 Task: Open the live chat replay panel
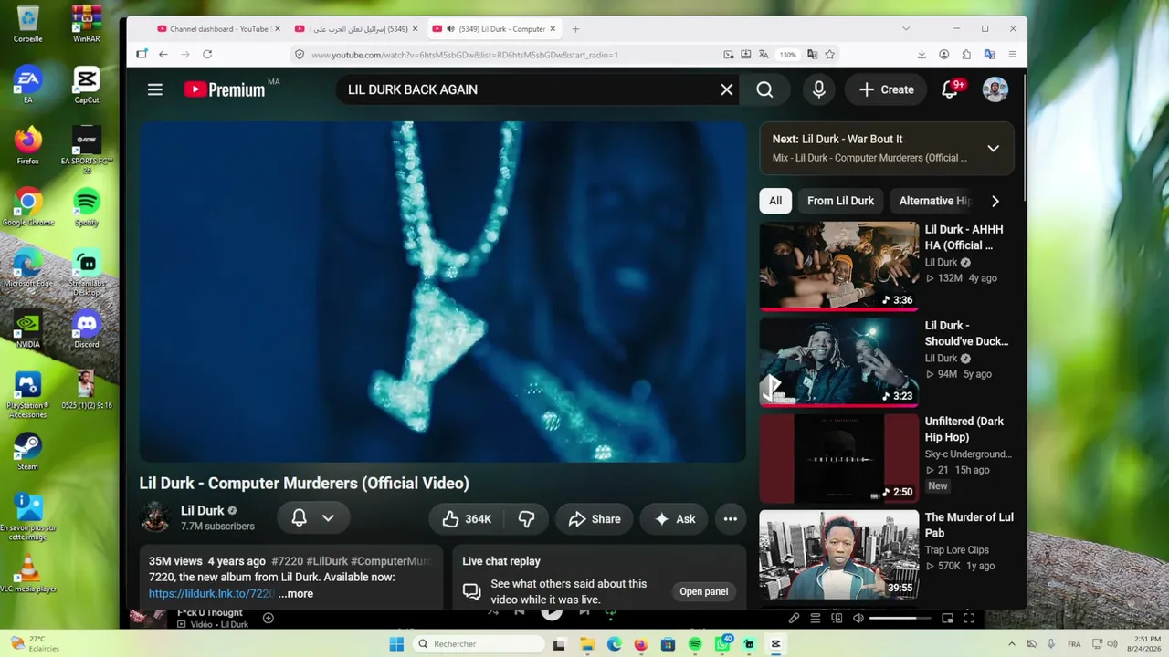(703, 591)
